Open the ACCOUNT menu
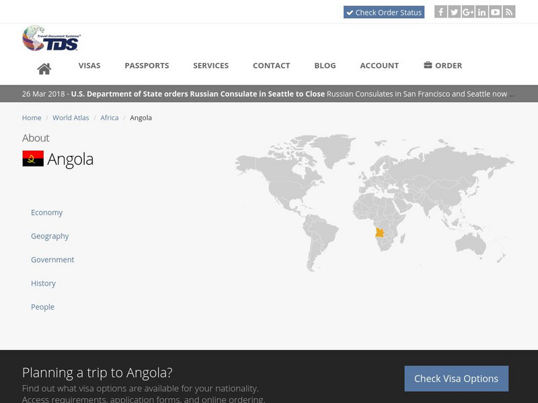The width and height of the screenshot is (538, 403). [379, 65]
